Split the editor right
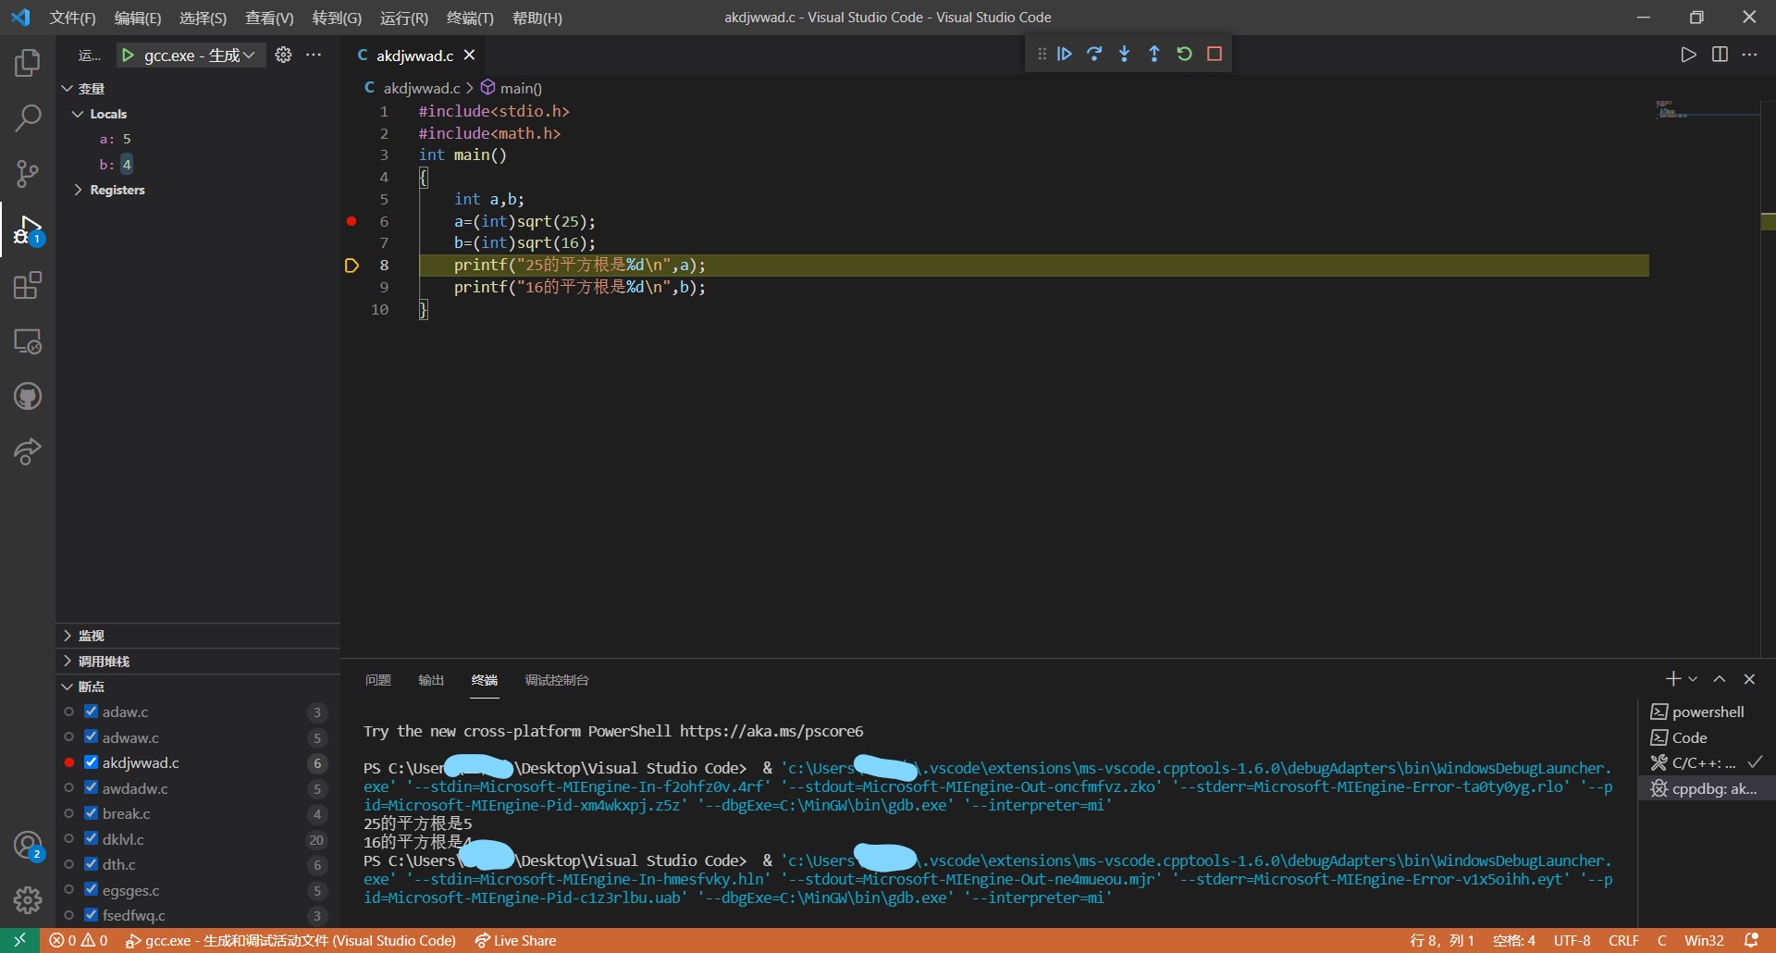This screenshot has width=1776, height=953. pyautogui.click(x=1720, y=55)
